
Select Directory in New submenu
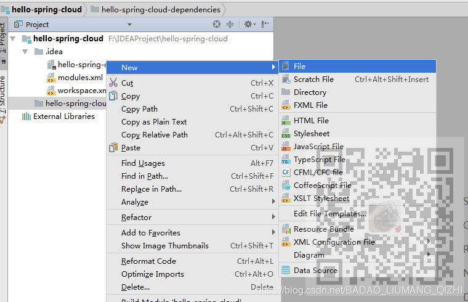coord(358,92)
